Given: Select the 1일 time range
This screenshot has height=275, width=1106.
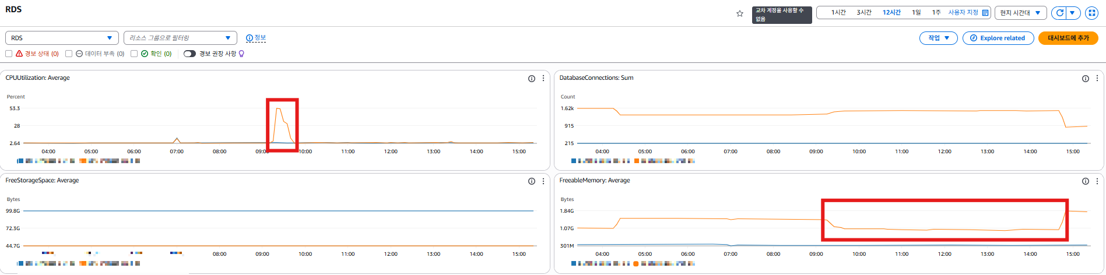Looking at the screenshot, I should click(917, 13).
